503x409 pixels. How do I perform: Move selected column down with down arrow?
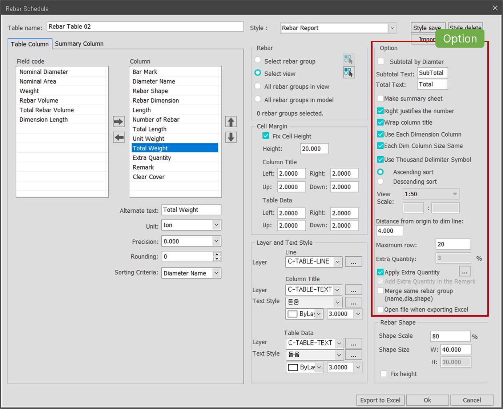coord(231,137)
